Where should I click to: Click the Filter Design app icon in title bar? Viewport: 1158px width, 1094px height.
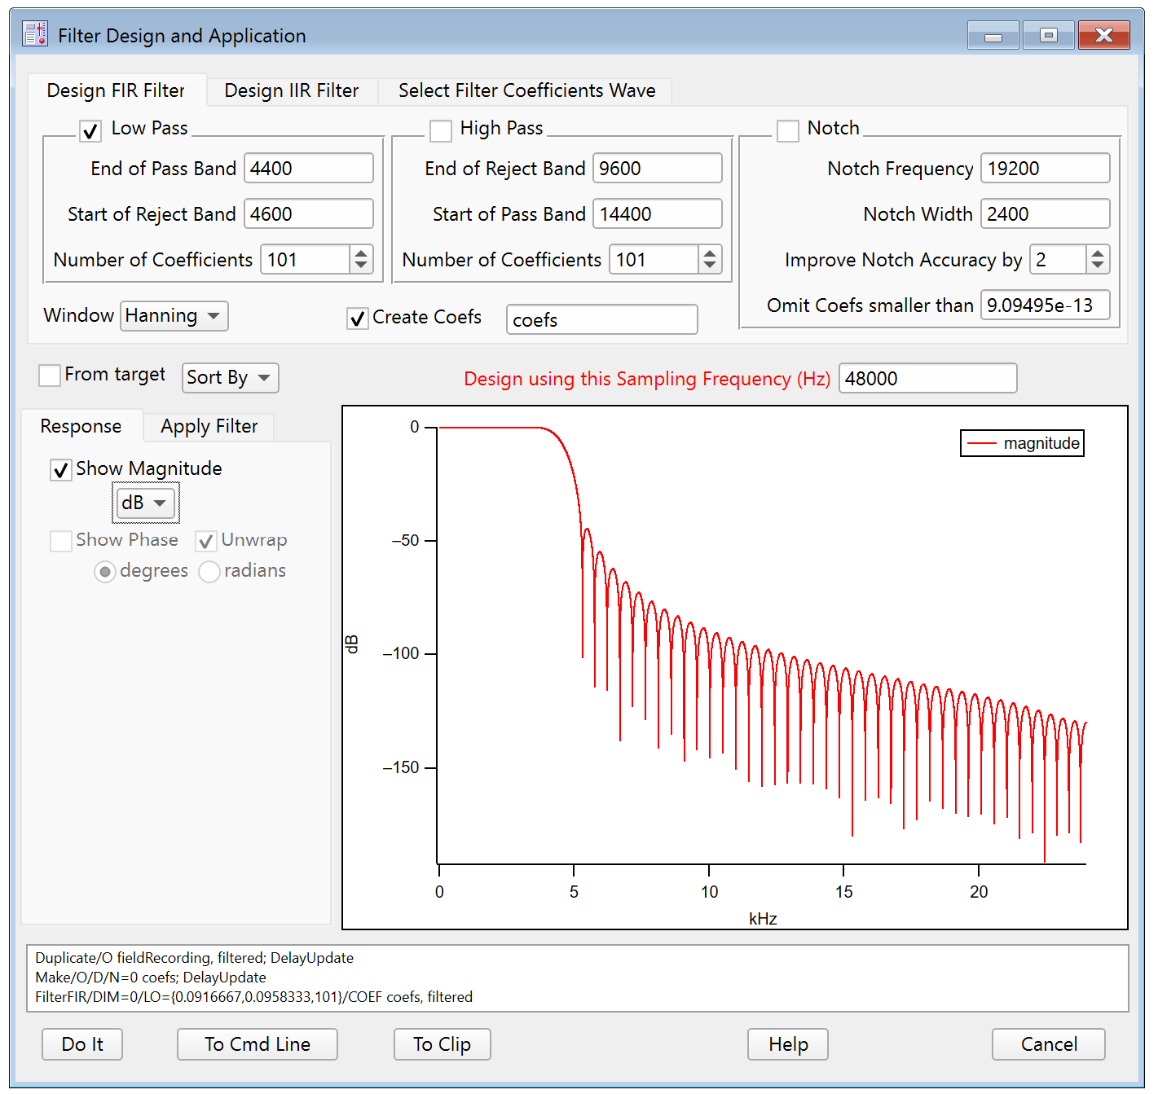[x=35, y=34]
